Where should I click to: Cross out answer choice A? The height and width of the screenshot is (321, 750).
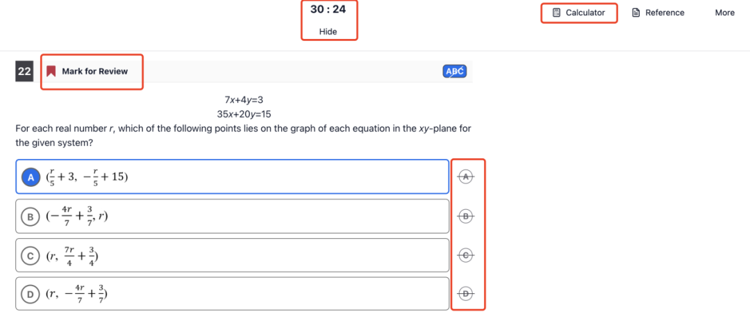pos(467,176)
